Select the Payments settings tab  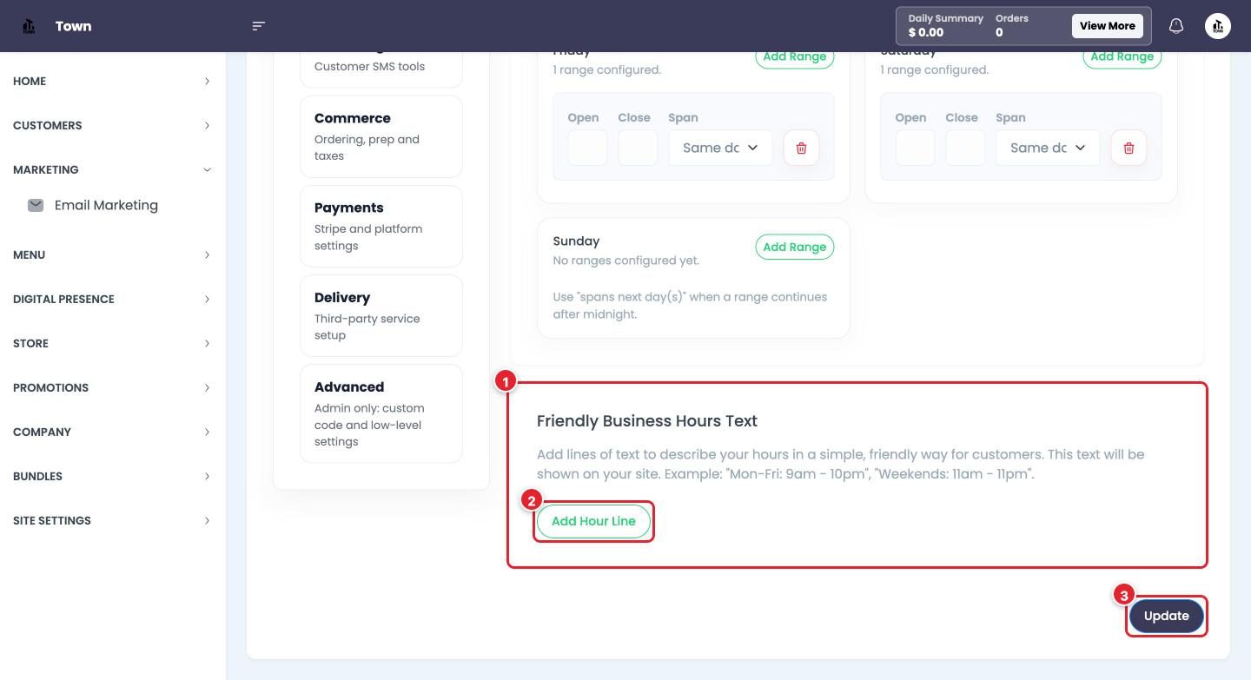[381, 226]
